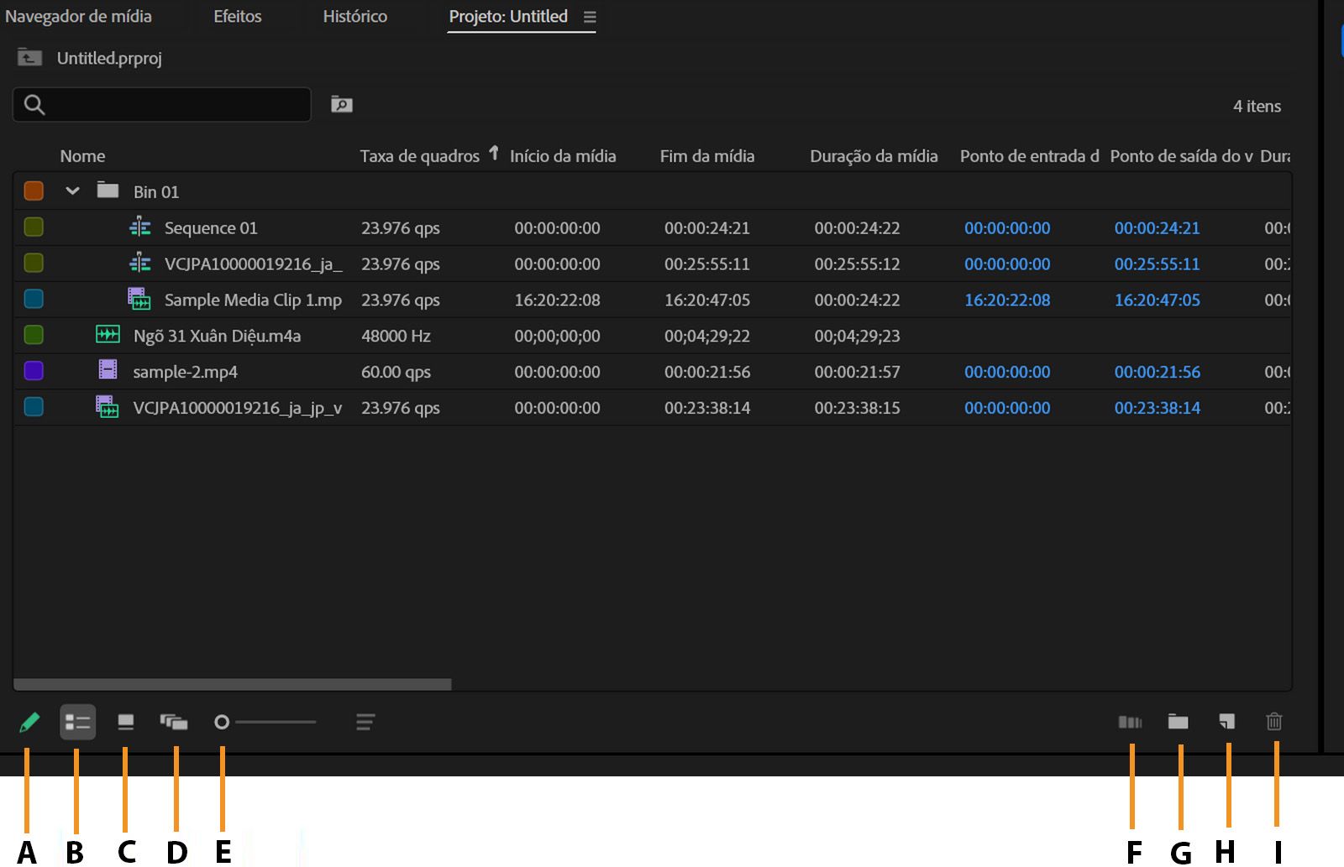Switch to Icon View in the project panel
The height and width of the screenshot is (867, 1344).
click(x=126, y=722)
